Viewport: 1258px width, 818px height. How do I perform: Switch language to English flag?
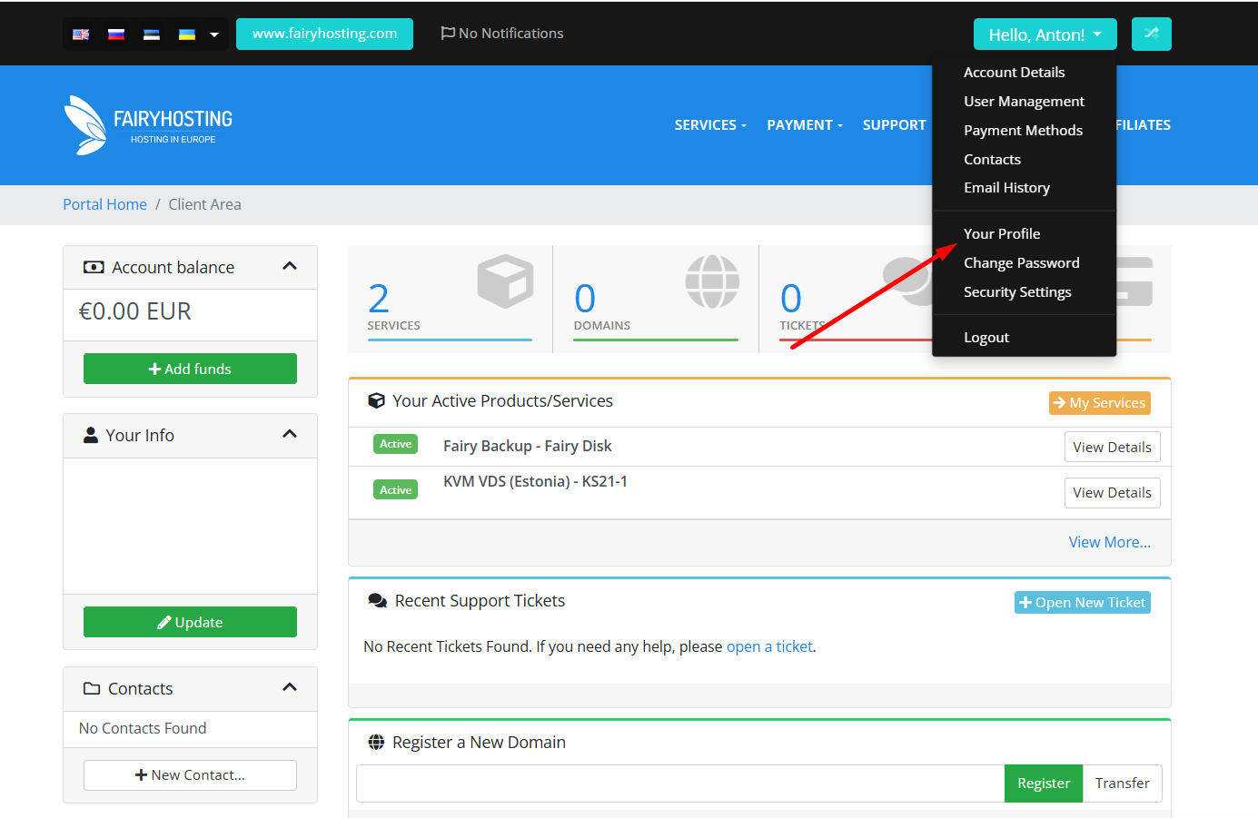[81, 34]
